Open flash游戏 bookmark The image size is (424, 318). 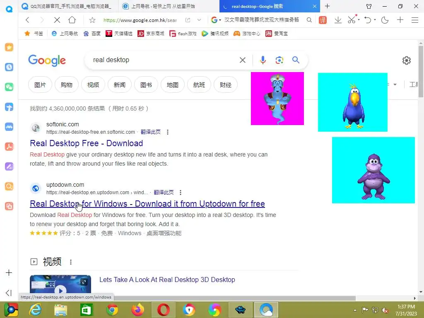(x=183, y=34)
